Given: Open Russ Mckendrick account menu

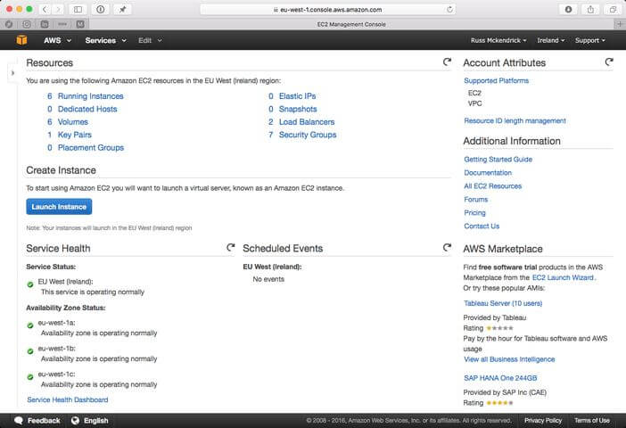Looking at the screenshot, I should [x=498, y=40].
